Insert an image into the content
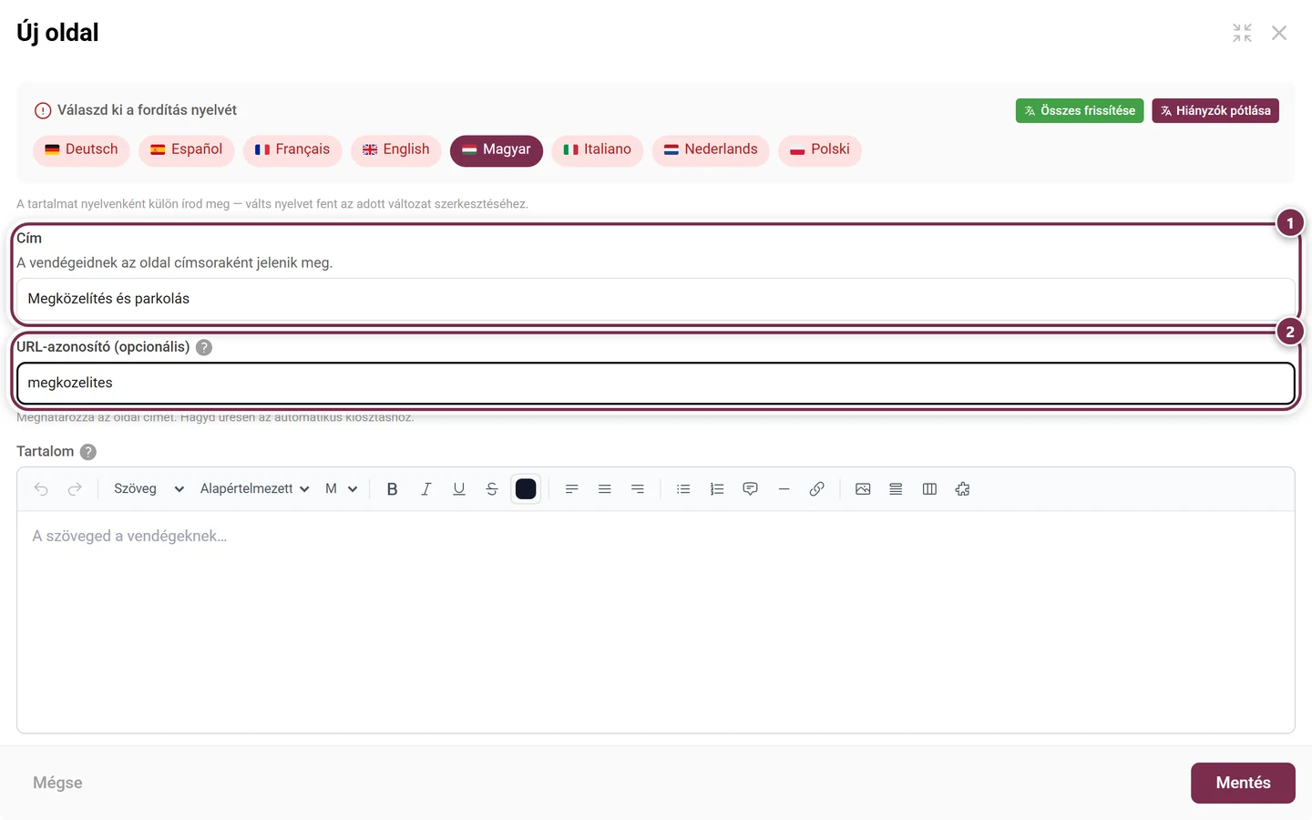Screen dimensions: 1312x820 863,489
